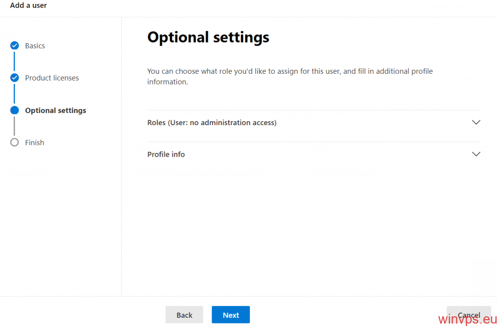The image size is (497, 326).
Task: Click the empty Finish step circle
Action: pos(15,142)
